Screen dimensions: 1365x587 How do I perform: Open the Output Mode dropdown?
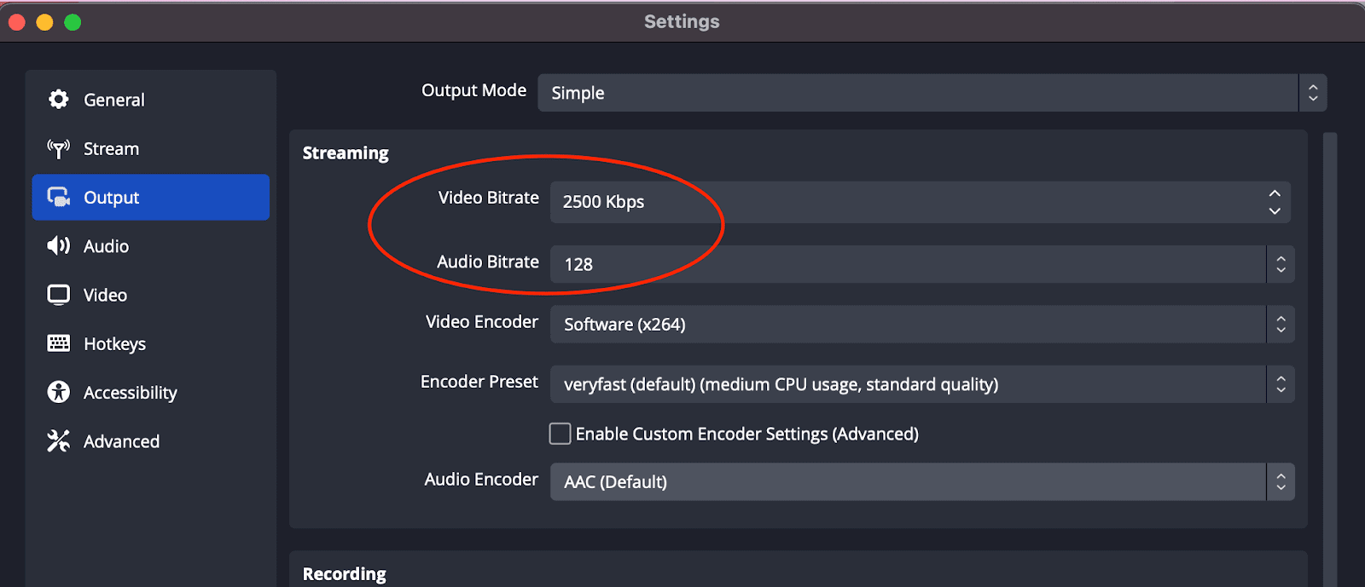pyautogui.click(x=932, y=93)
